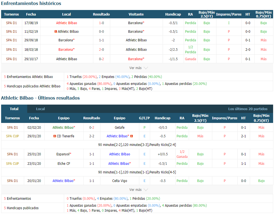Viewport: 277px width, 215px height.
Task: Click SPA CUP tournament for 29/01/20
Action: pyautogui.click(x=12, y=136)
